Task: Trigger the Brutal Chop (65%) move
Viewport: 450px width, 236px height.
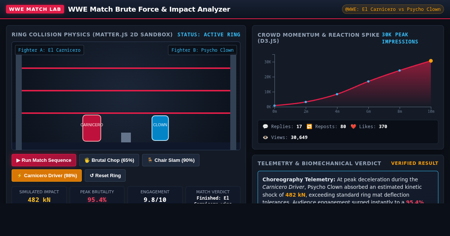Action: pos(109,160)
